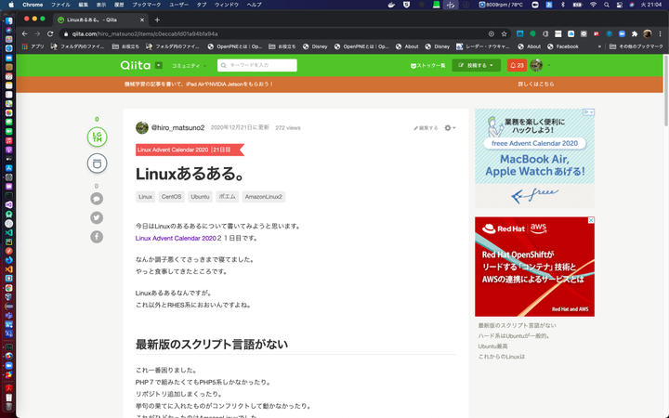Jump to ハード系はUbuntuが一般的 in contents

pos(514,335)
